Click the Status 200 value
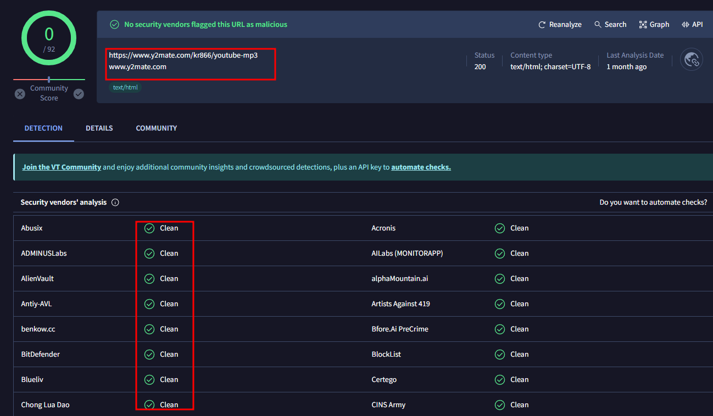The image size is (713, 416). [480, 67]
